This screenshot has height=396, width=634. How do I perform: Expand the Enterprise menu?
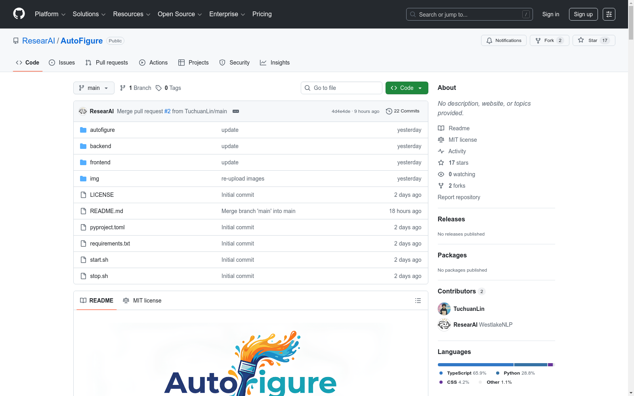227,14
